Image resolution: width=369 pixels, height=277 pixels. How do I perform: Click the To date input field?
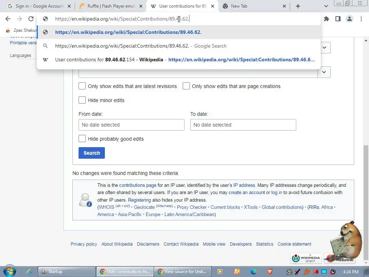coord(243,125)
